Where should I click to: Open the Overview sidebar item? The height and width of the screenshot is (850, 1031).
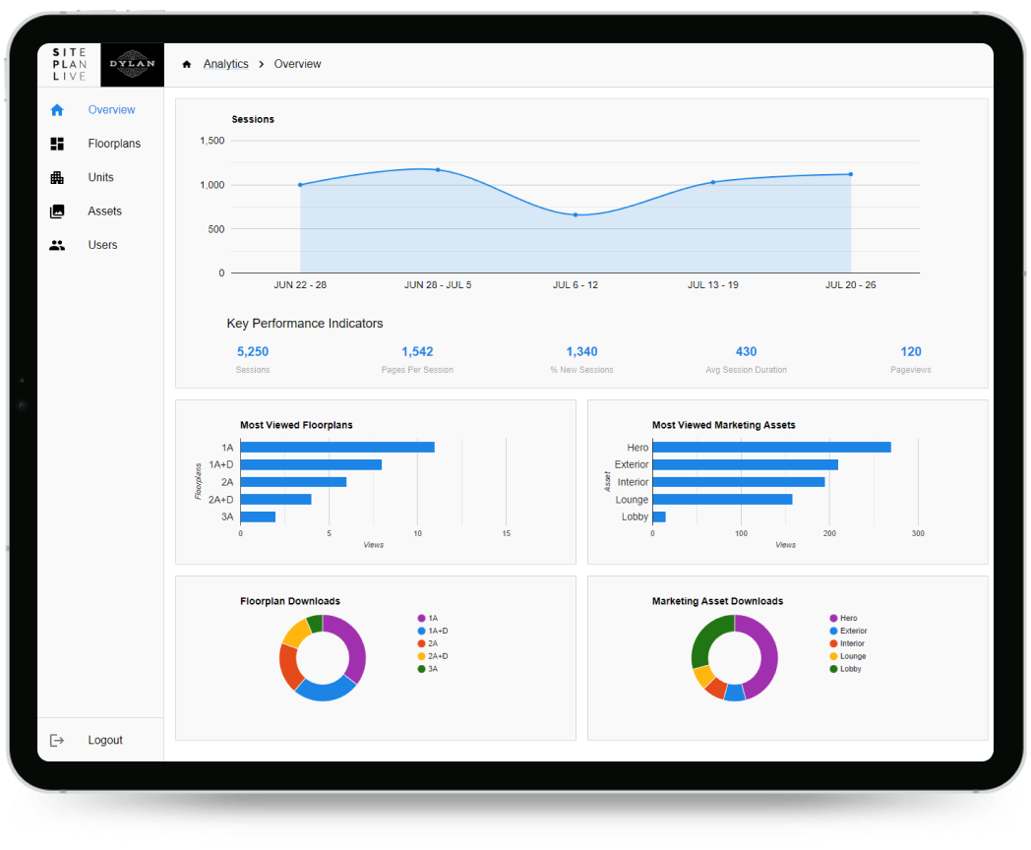click(100, 110)
